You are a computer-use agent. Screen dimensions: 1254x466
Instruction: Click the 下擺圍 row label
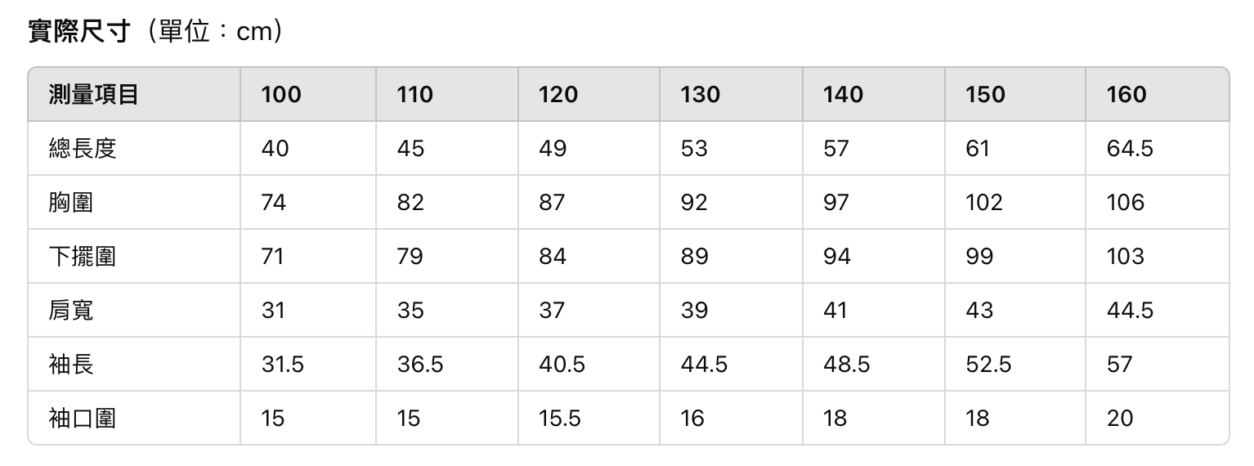tap(83, 256)
